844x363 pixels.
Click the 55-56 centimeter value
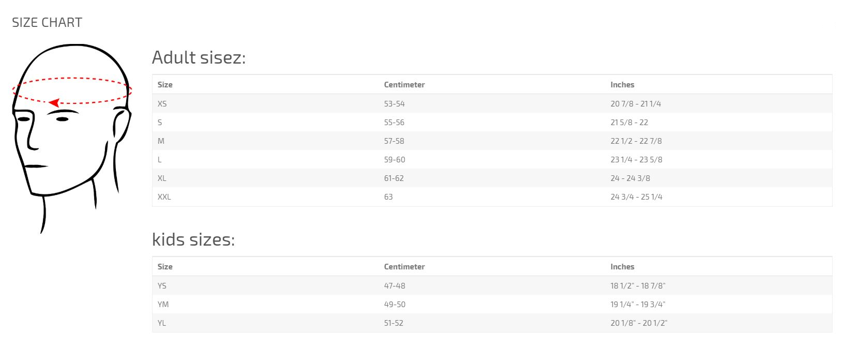(394, 123)
